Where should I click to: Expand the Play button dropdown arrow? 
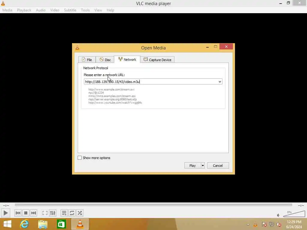coord(203,166)
